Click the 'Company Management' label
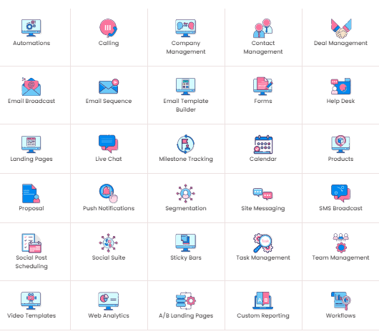The image size is (379, 334). point(186,47)
